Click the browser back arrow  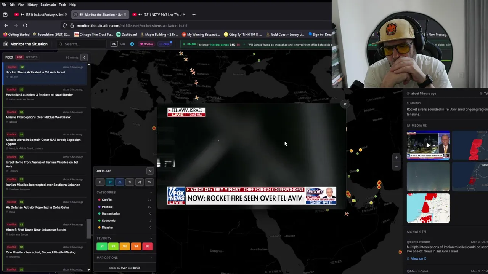[6, 25]
